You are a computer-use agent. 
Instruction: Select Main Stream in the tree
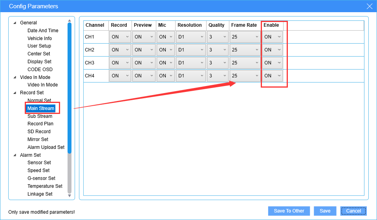[x=40, y=108]
